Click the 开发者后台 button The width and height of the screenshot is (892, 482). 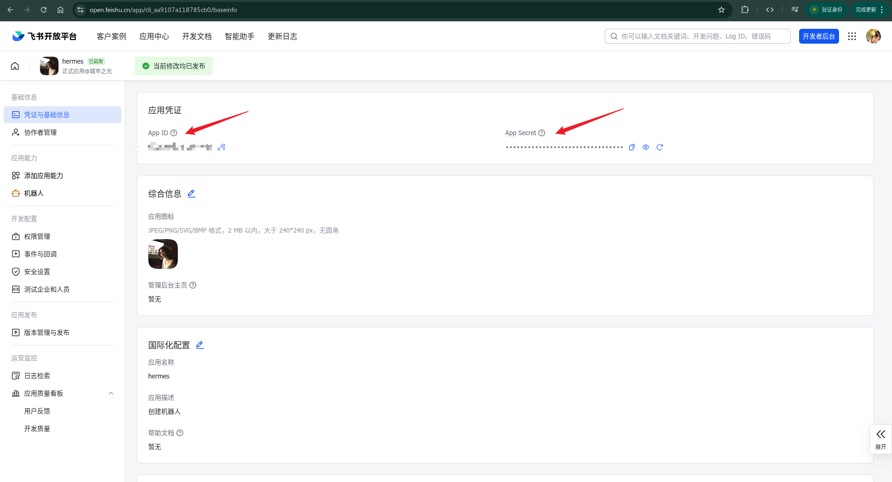pyautogui.click(x=819, y=36)
